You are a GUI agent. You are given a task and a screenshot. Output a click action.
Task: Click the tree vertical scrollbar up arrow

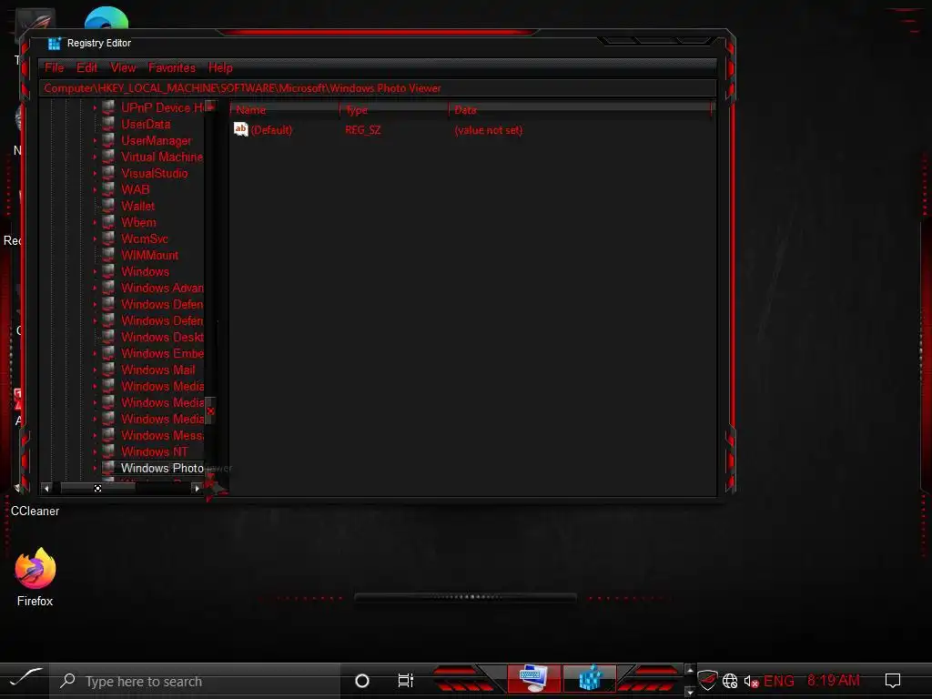click(210, 107)
